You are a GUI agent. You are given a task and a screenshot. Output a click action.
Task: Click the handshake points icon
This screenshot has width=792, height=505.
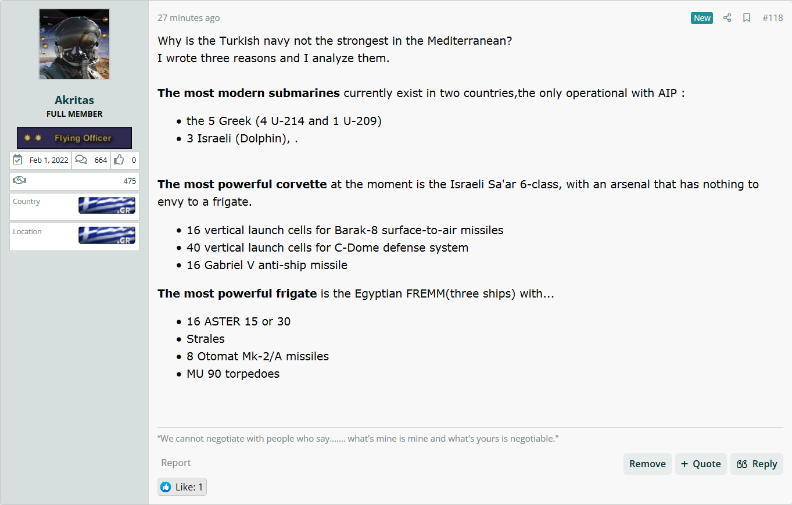tap(19, 181)
